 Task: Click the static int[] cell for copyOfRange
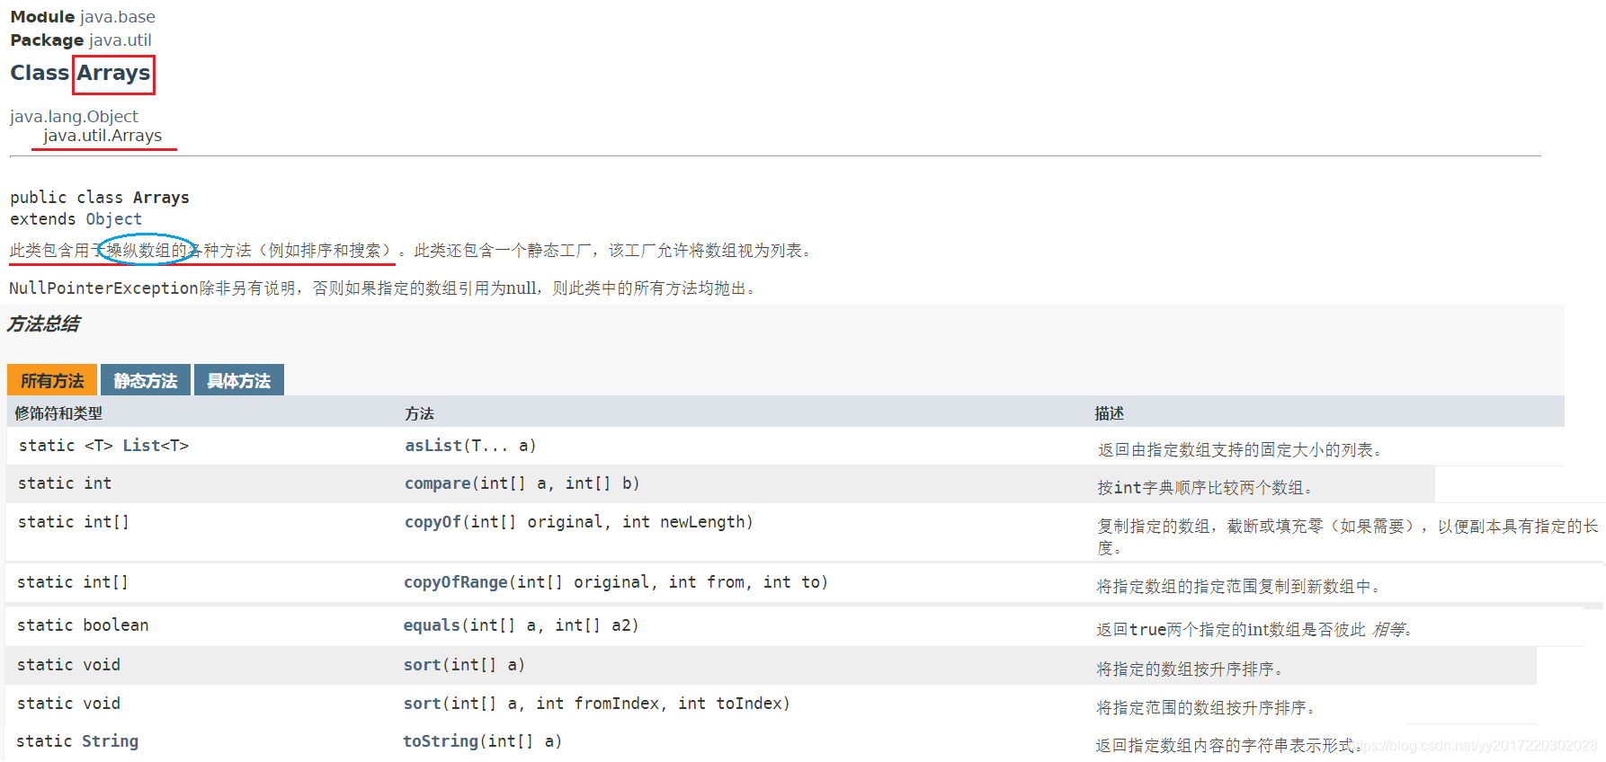pyautogui.click(x=73, y=582)
